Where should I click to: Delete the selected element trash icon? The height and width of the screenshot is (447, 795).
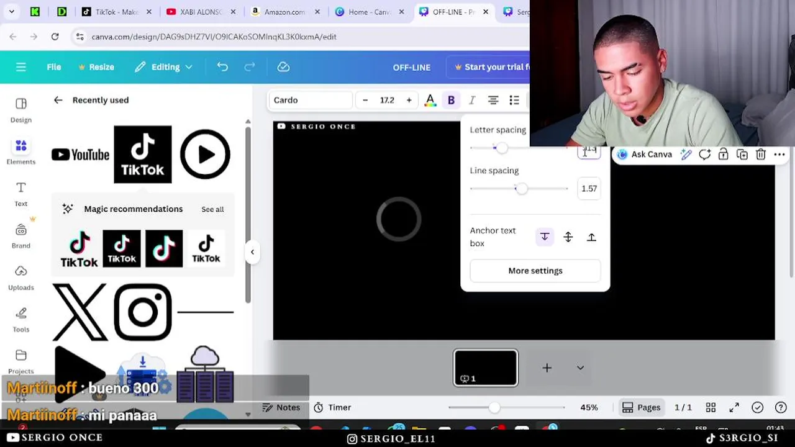(760, 155)
